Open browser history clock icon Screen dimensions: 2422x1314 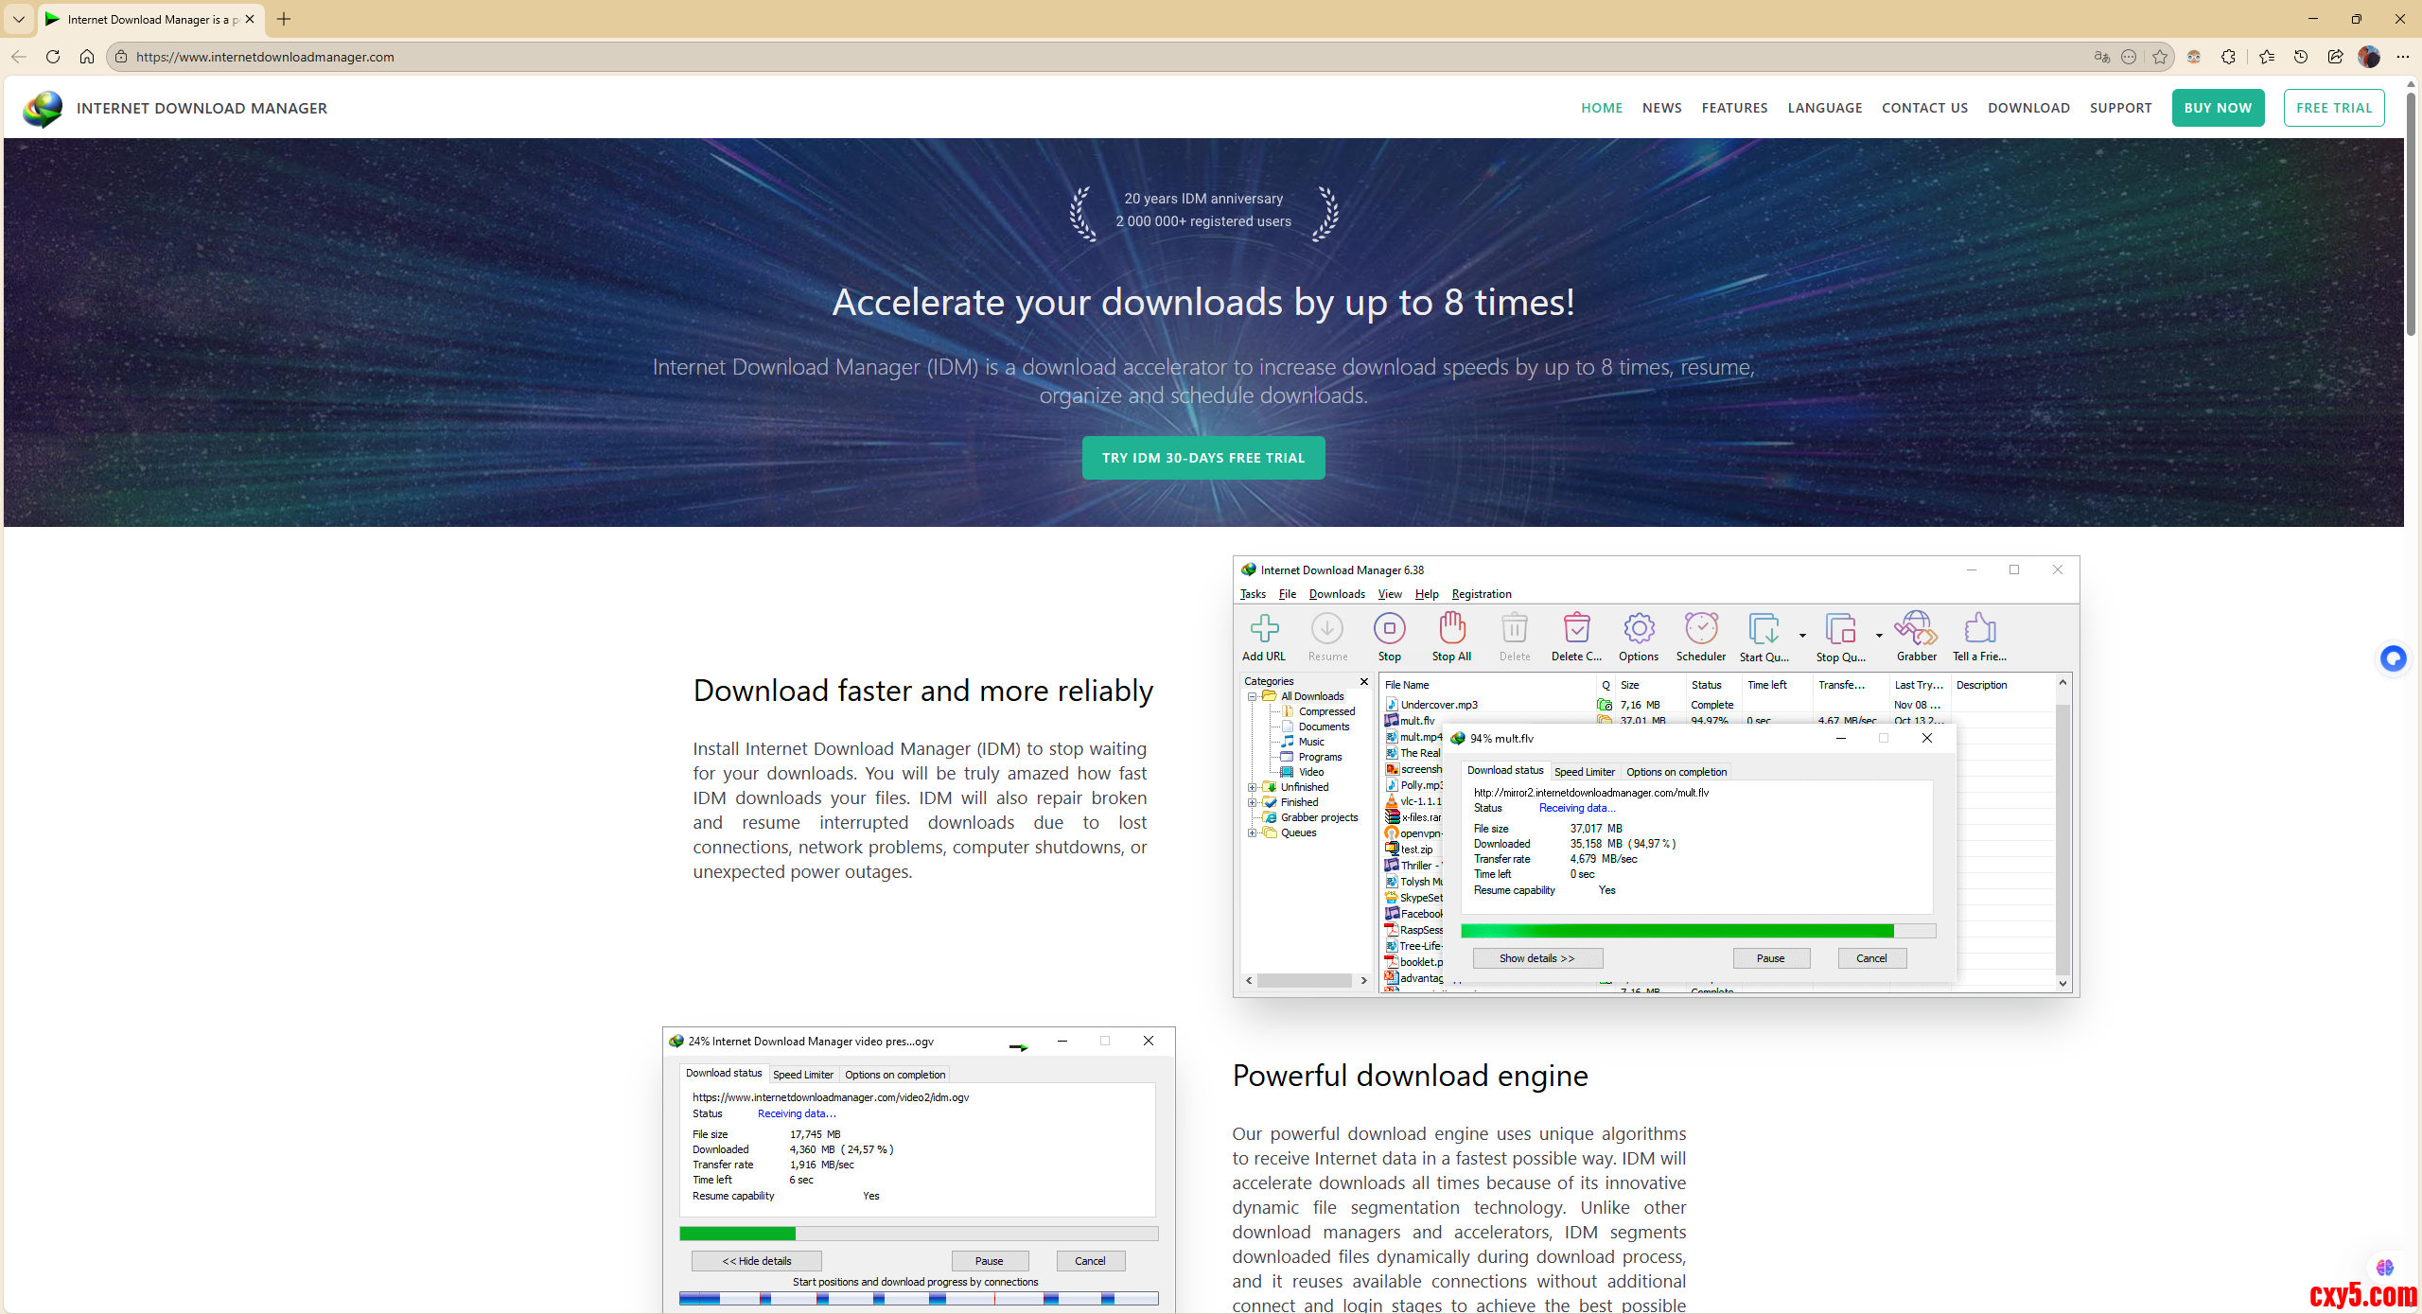2301,57
